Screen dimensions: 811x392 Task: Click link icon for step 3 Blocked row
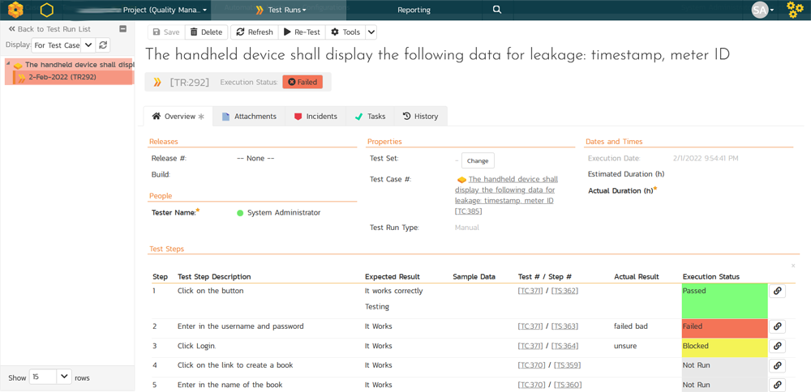777,346
